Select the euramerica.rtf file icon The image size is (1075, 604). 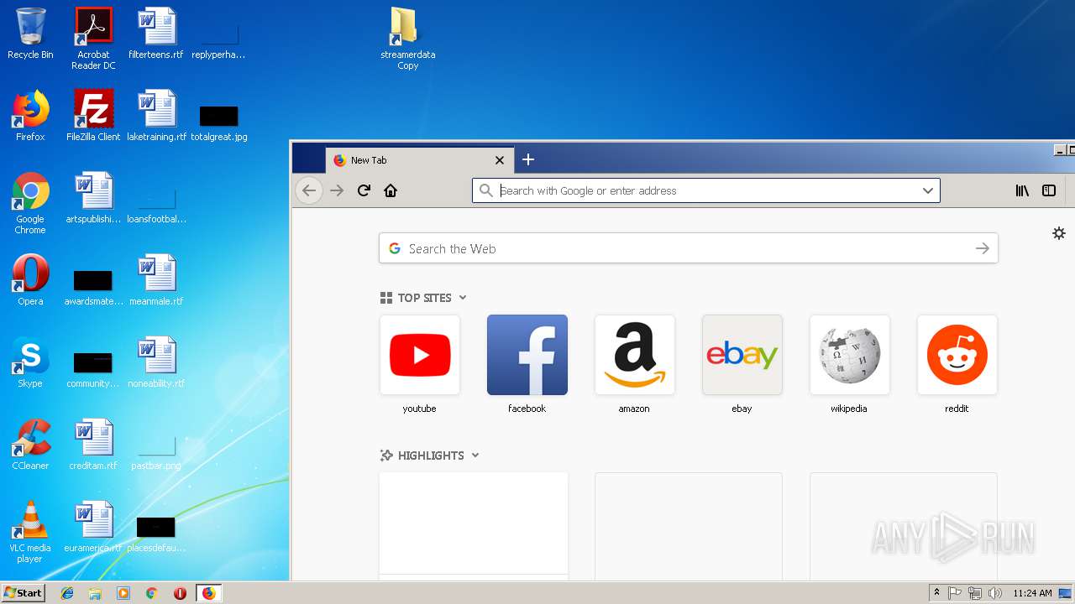click(93, 527)
